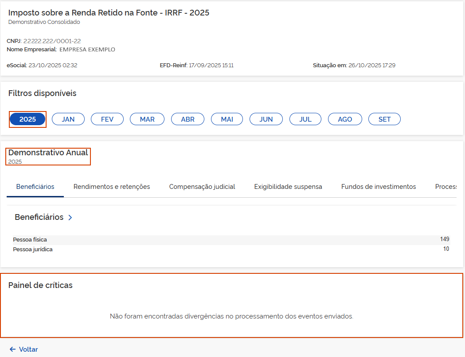
Task: Choose the FEV month filter
Action: coord(107,119)
